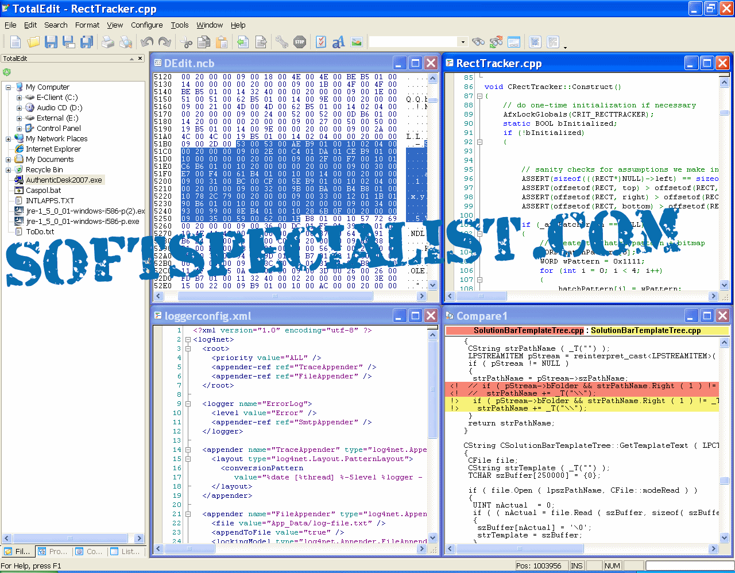This screenshot has height=573, width=735.
Task: Expand My Network Places
Action: tap(9, 139)
